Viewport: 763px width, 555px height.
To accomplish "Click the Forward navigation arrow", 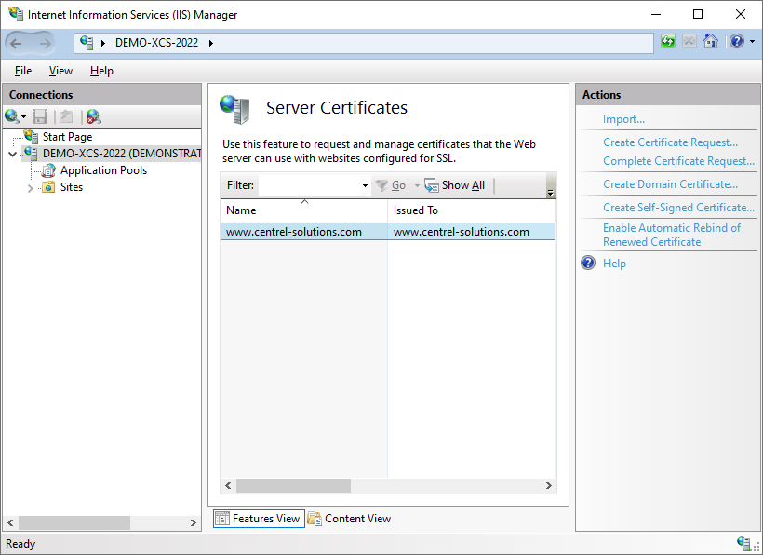I will point(45,44).
